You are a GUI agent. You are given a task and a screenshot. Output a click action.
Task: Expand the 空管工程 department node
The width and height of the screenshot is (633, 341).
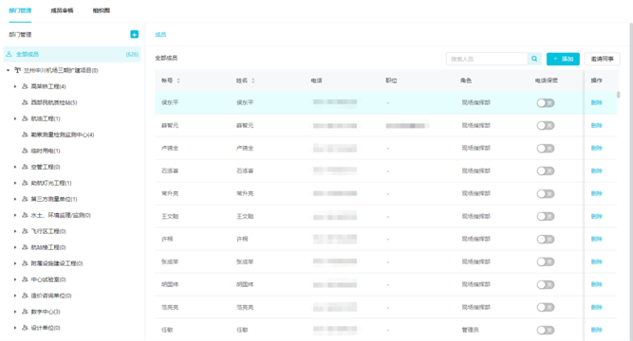(15, 167)
